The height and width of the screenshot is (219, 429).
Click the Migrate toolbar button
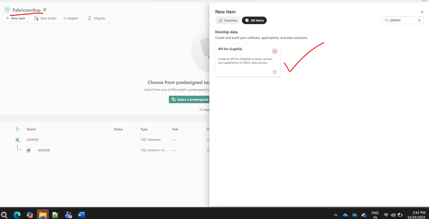pyautogui.click(x=96, y=18)
